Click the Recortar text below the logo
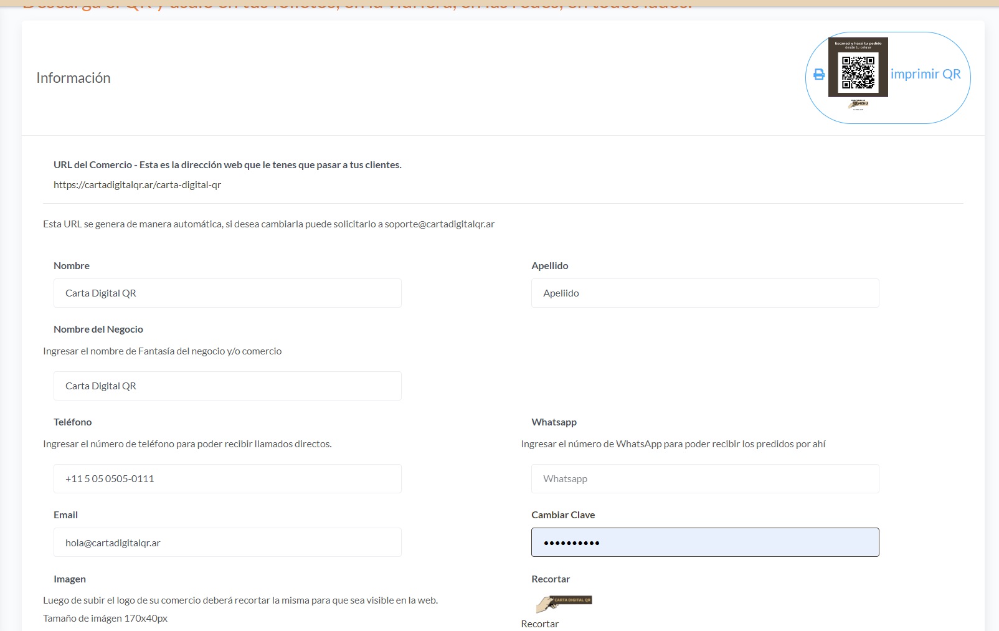 pos(539,624)
